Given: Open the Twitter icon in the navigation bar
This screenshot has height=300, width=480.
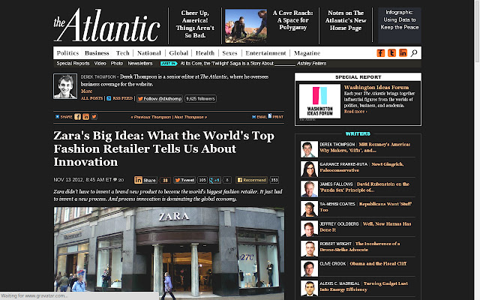Looking at the screenshot, I should tap(391, 53).
